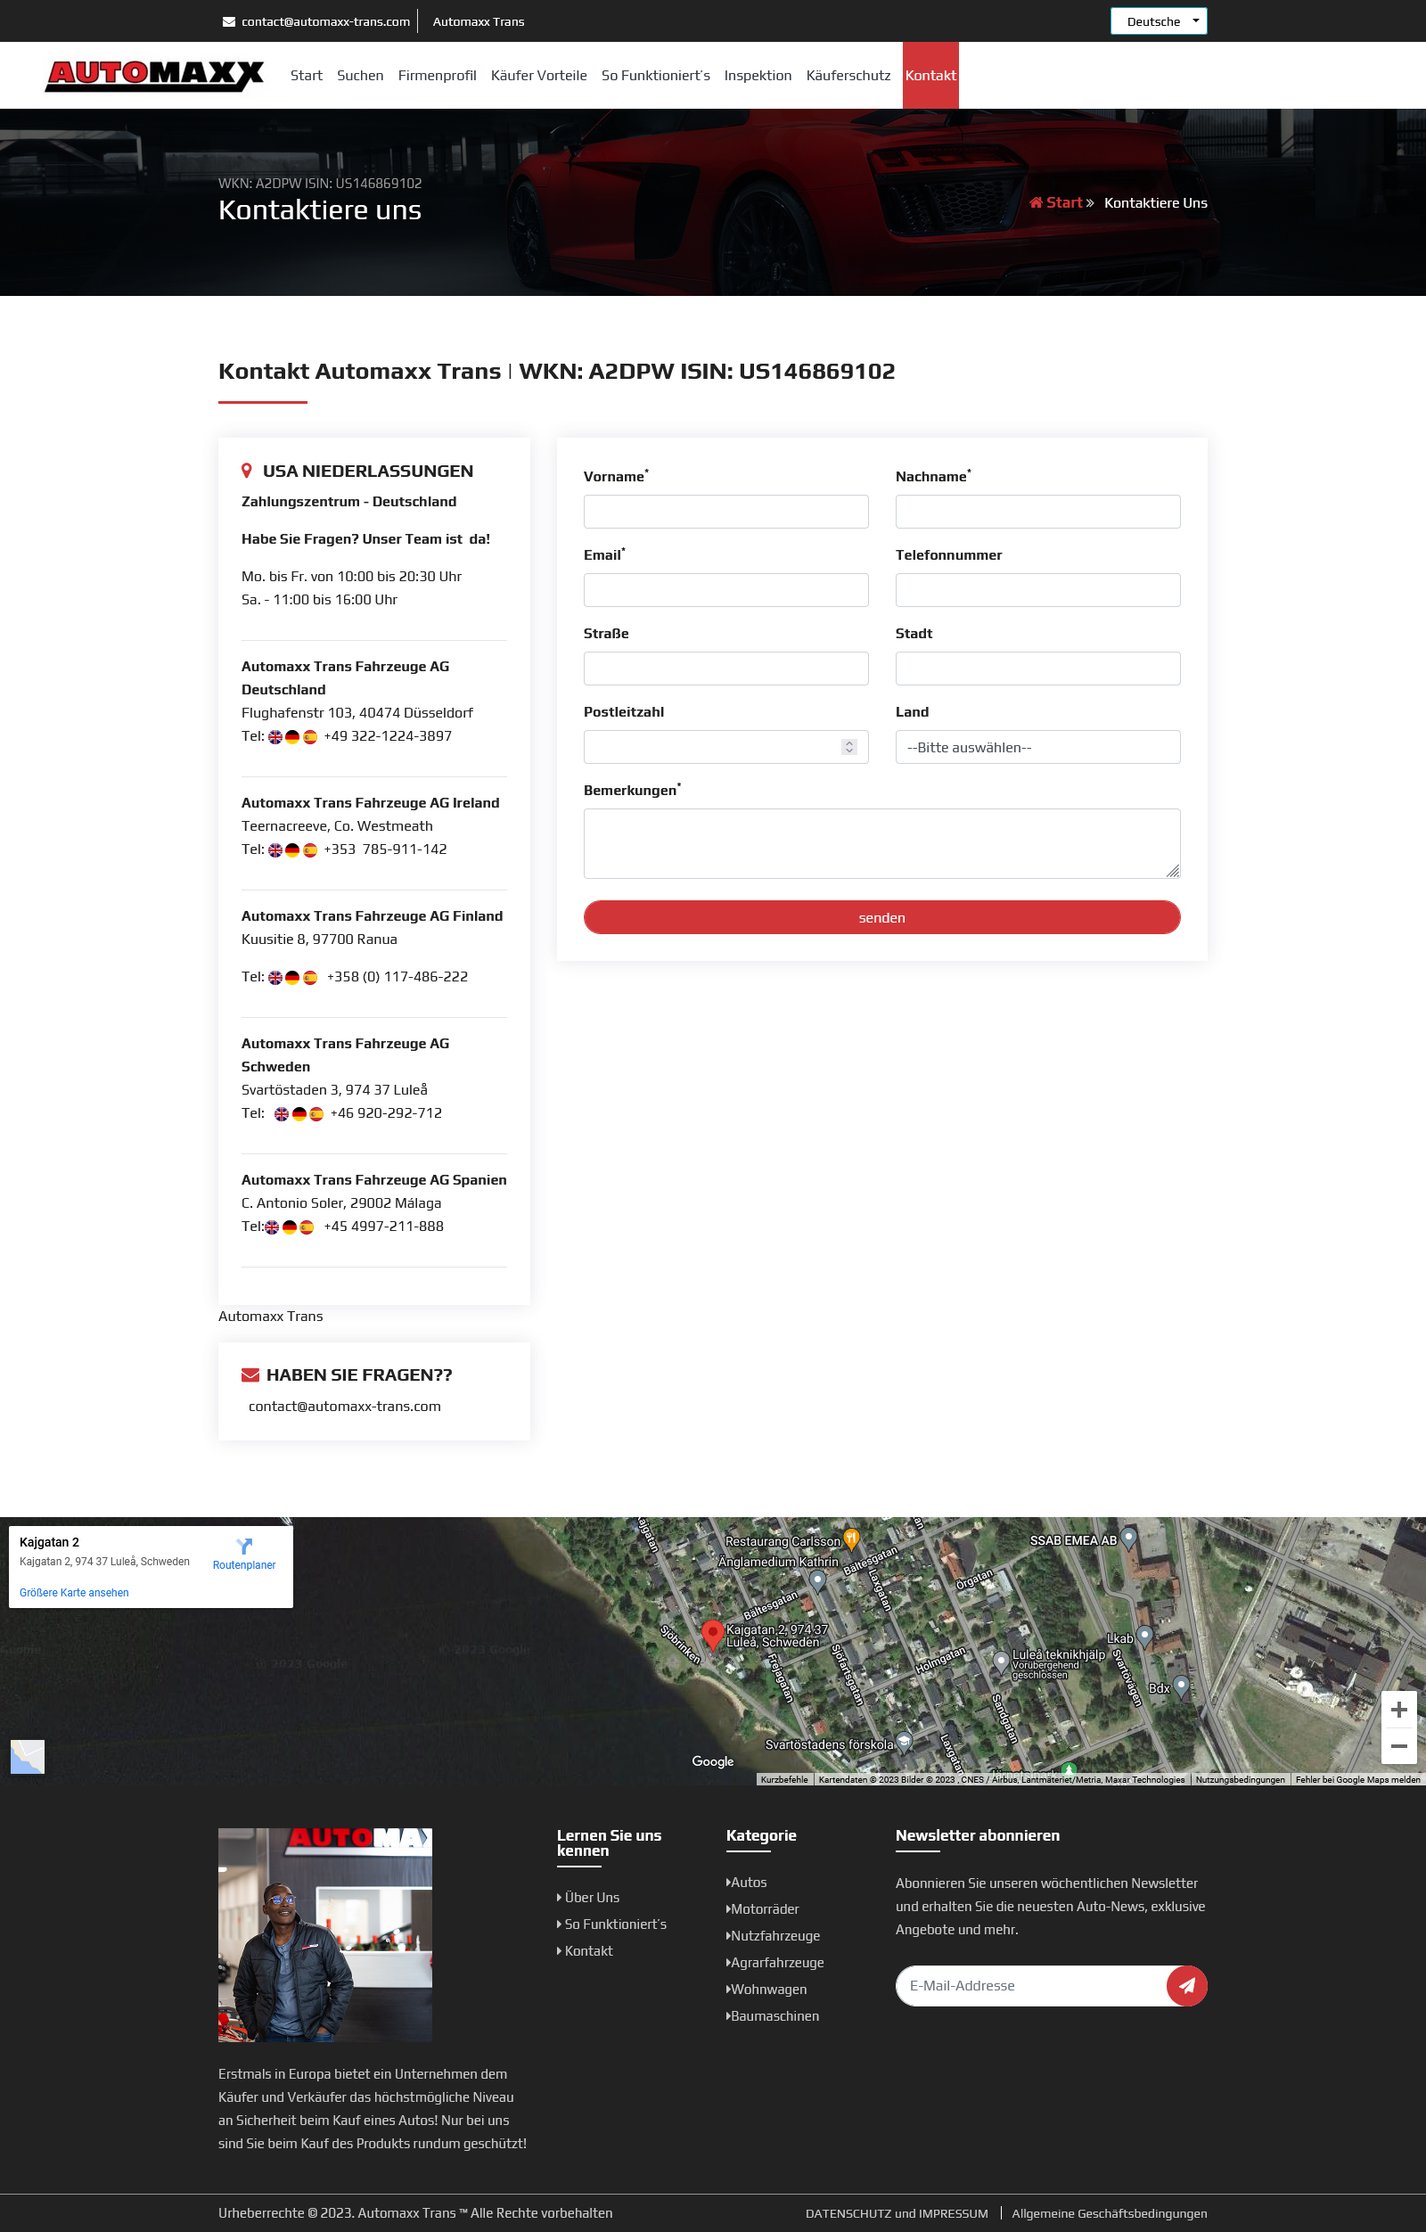1426x2232 pixels.
Task: Open the Deutsche language dropdown
Action: (1159, 21)
